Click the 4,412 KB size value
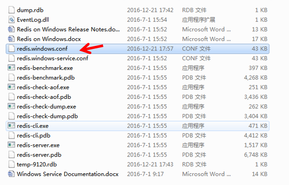Screen dimensions: 289x185 tap(256, 136)
